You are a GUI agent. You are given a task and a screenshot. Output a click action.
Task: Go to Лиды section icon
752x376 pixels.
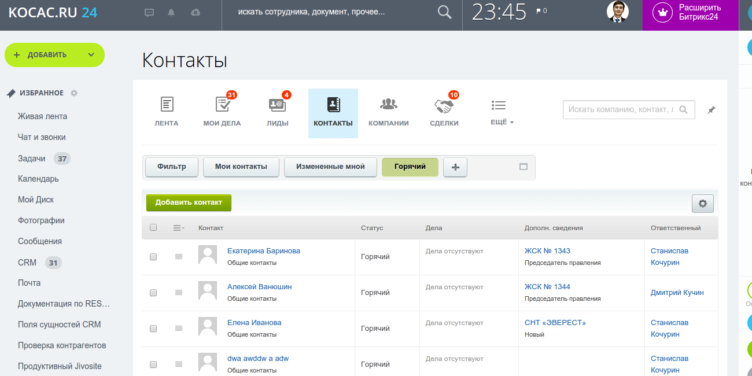coord(277,105)
